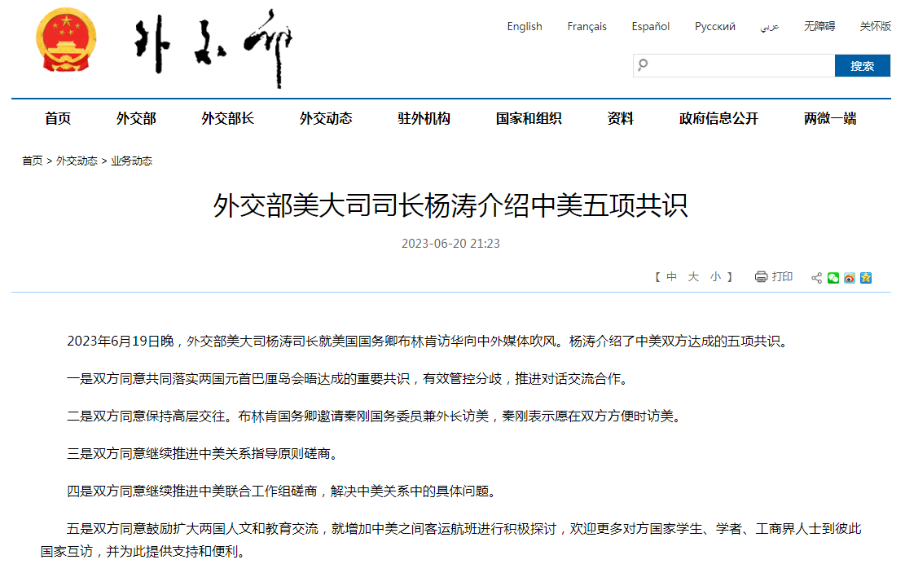Click the printer icon

coord(761,277)
